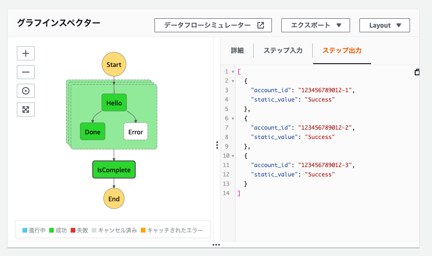Screen dimensions: 432x256
Task: Select the IsComplete state node
Action: point(114,170)
